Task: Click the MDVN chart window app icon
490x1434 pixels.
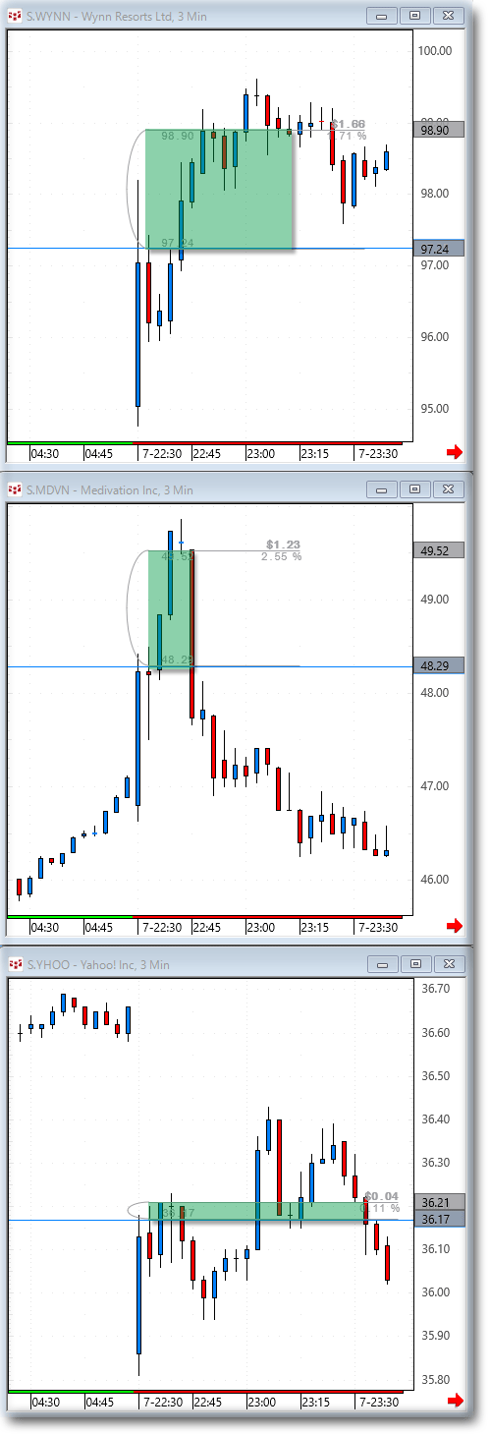Action: click(x=15, y=489)
